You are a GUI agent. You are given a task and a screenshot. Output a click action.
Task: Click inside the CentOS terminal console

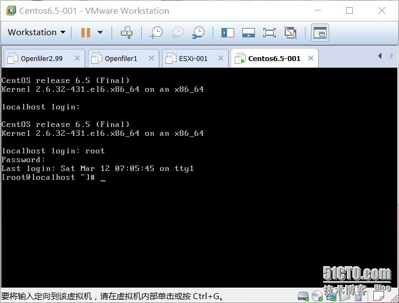point(199,178)
